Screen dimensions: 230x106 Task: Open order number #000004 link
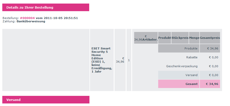pyautogui.click(x=27, y=18)
